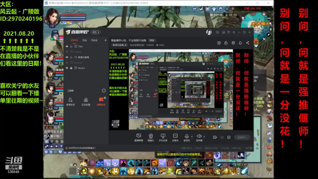Click the save icon in the streaming app title bar
The image size is (318, 179).
[x=223, y=32]
